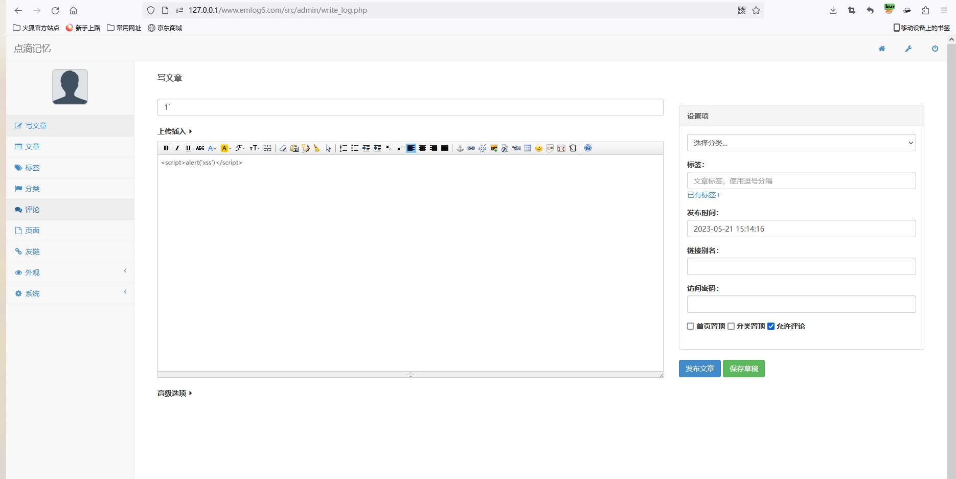956x479 pixels.
Task: Toggle italic formatting in the editor
Action: point(177,148)
